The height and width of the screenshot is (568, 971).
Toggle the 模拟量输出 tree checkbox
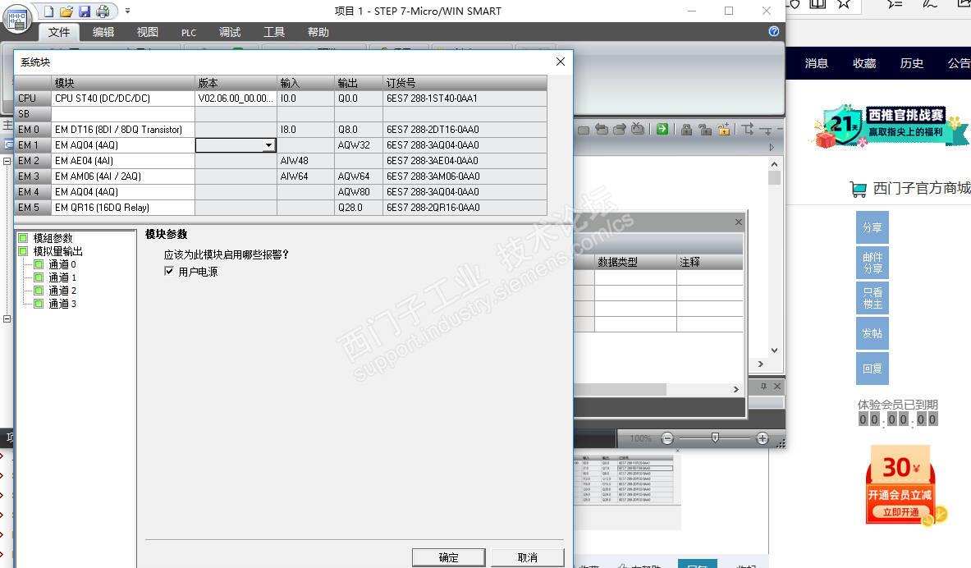(x=24, y=251)
